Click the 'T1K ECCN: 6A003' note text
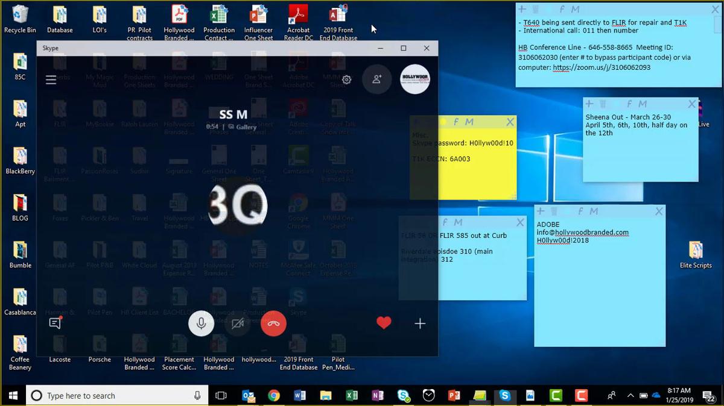 pos(441,159)
